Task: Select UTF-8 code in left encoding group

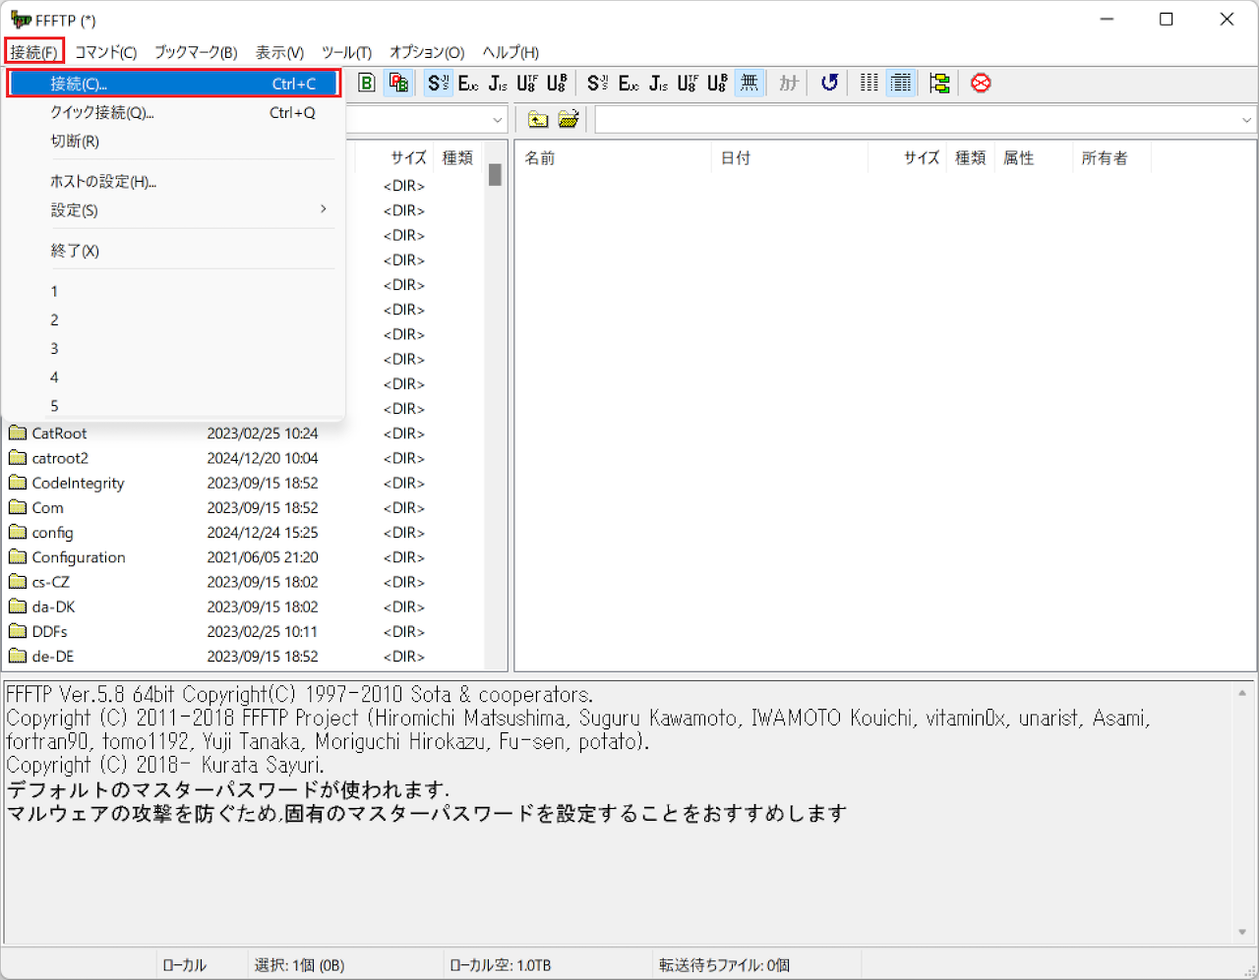Action: pos(527,84)
